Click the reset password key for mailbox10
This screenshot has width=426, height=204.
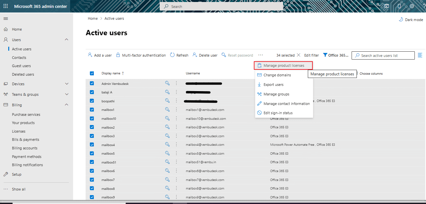(x=167, y=118)
